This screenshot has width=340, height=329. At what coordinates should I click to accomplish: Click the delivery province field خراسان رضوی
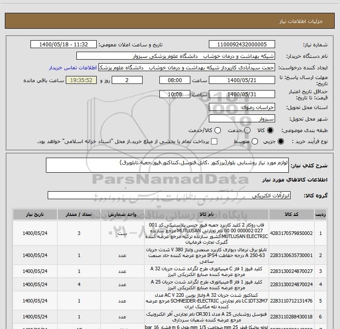pyautogui.click(x=242, y=107)
